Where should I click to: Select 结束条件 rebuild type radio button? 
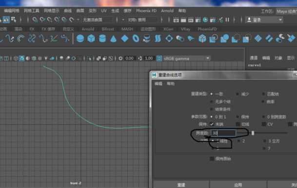(x=212, y=109)
